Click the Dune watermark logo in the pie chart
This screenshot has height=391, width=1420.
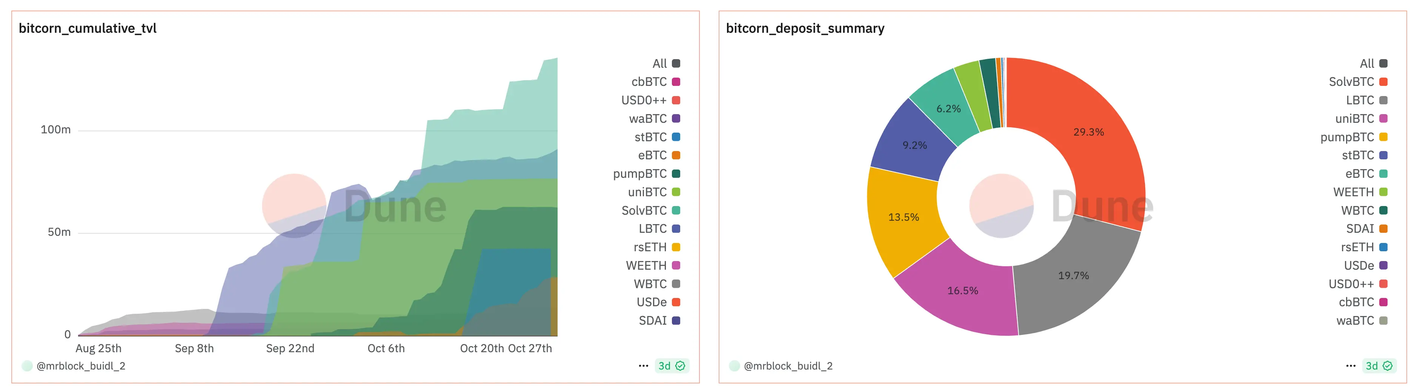pyautogui.click(x=1000, y=206)
